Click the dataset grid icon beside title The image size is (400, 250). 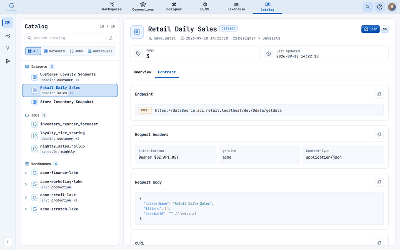coord(137,32)
